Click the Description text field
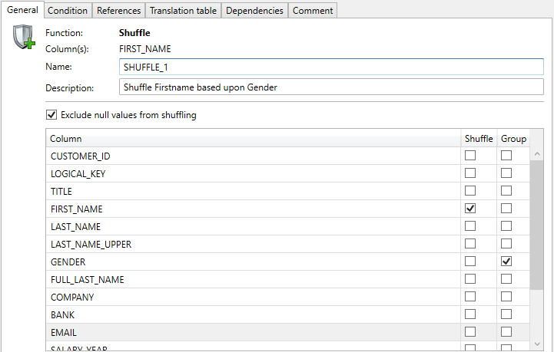Image resolution: width=554 pixels, height=352 pixels. pos(331,87)
